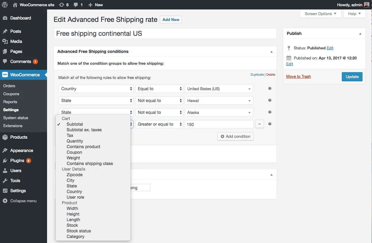Click the rate title input field
The height and width of the screenshot is (243, 372).
(x=165, y=33)
